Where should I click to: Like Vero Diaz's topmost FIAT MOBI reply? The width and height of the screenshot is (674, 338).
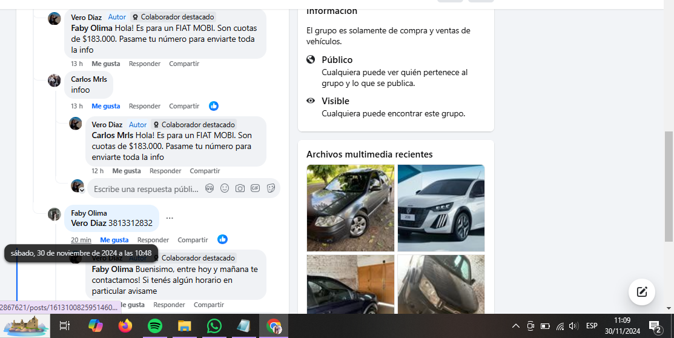106,64
